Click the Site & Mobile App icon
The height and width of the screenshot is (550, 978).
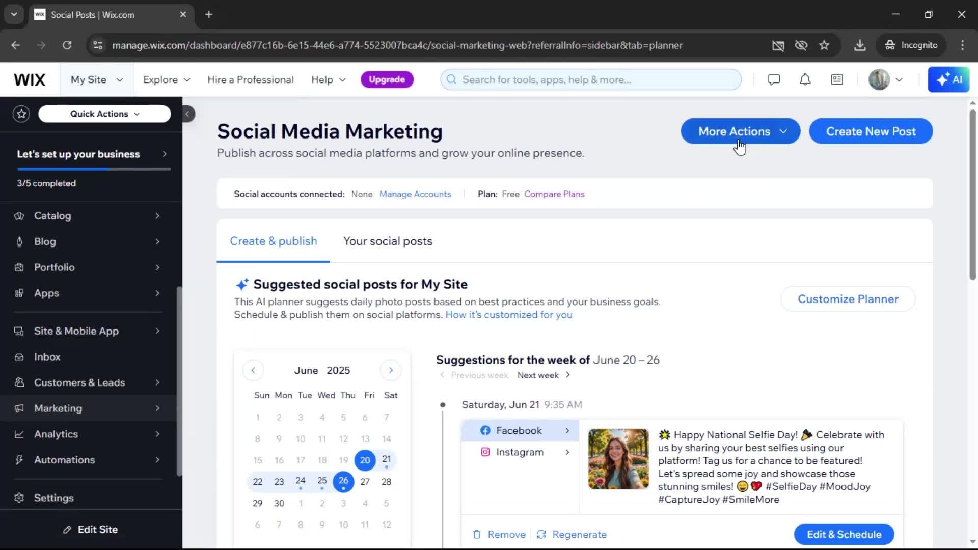(x=19, y=331)
